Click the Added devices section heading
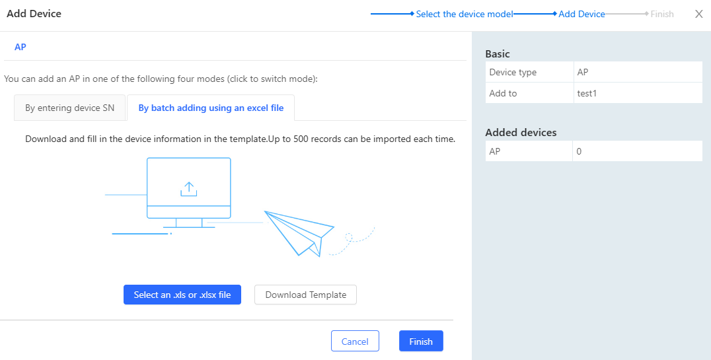 click(x=521, y=132)
